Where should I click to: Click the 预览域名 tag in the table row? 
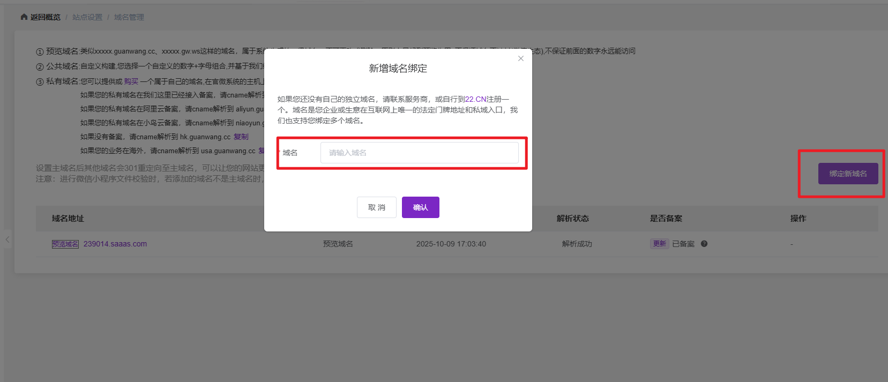coord(65,244)
